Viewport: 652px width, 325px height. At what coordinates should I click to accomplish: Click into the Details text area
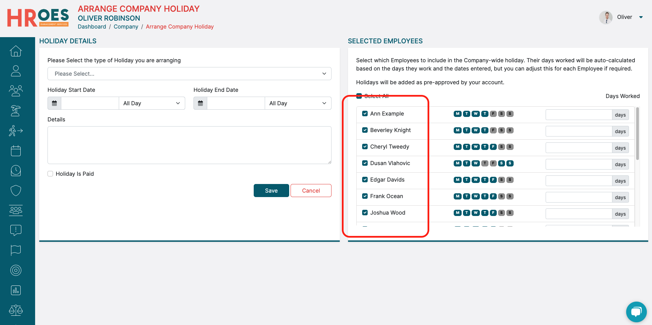pos(189,145)
